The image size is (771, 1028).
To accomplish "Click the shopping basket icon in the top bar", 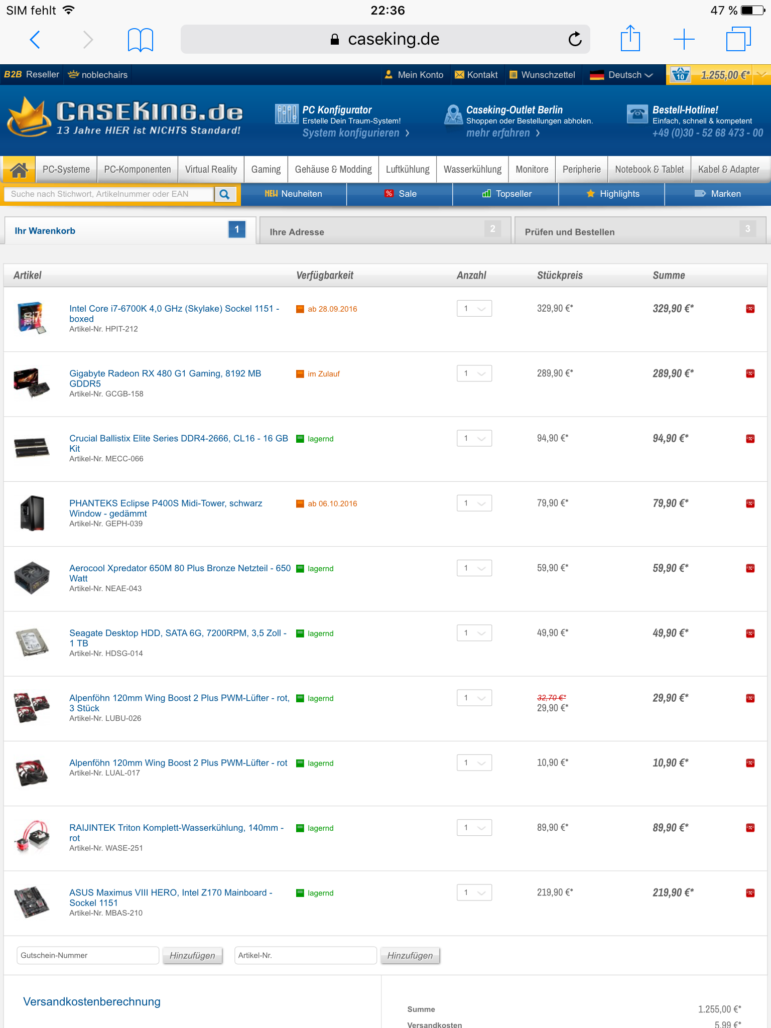I will 680,74.
